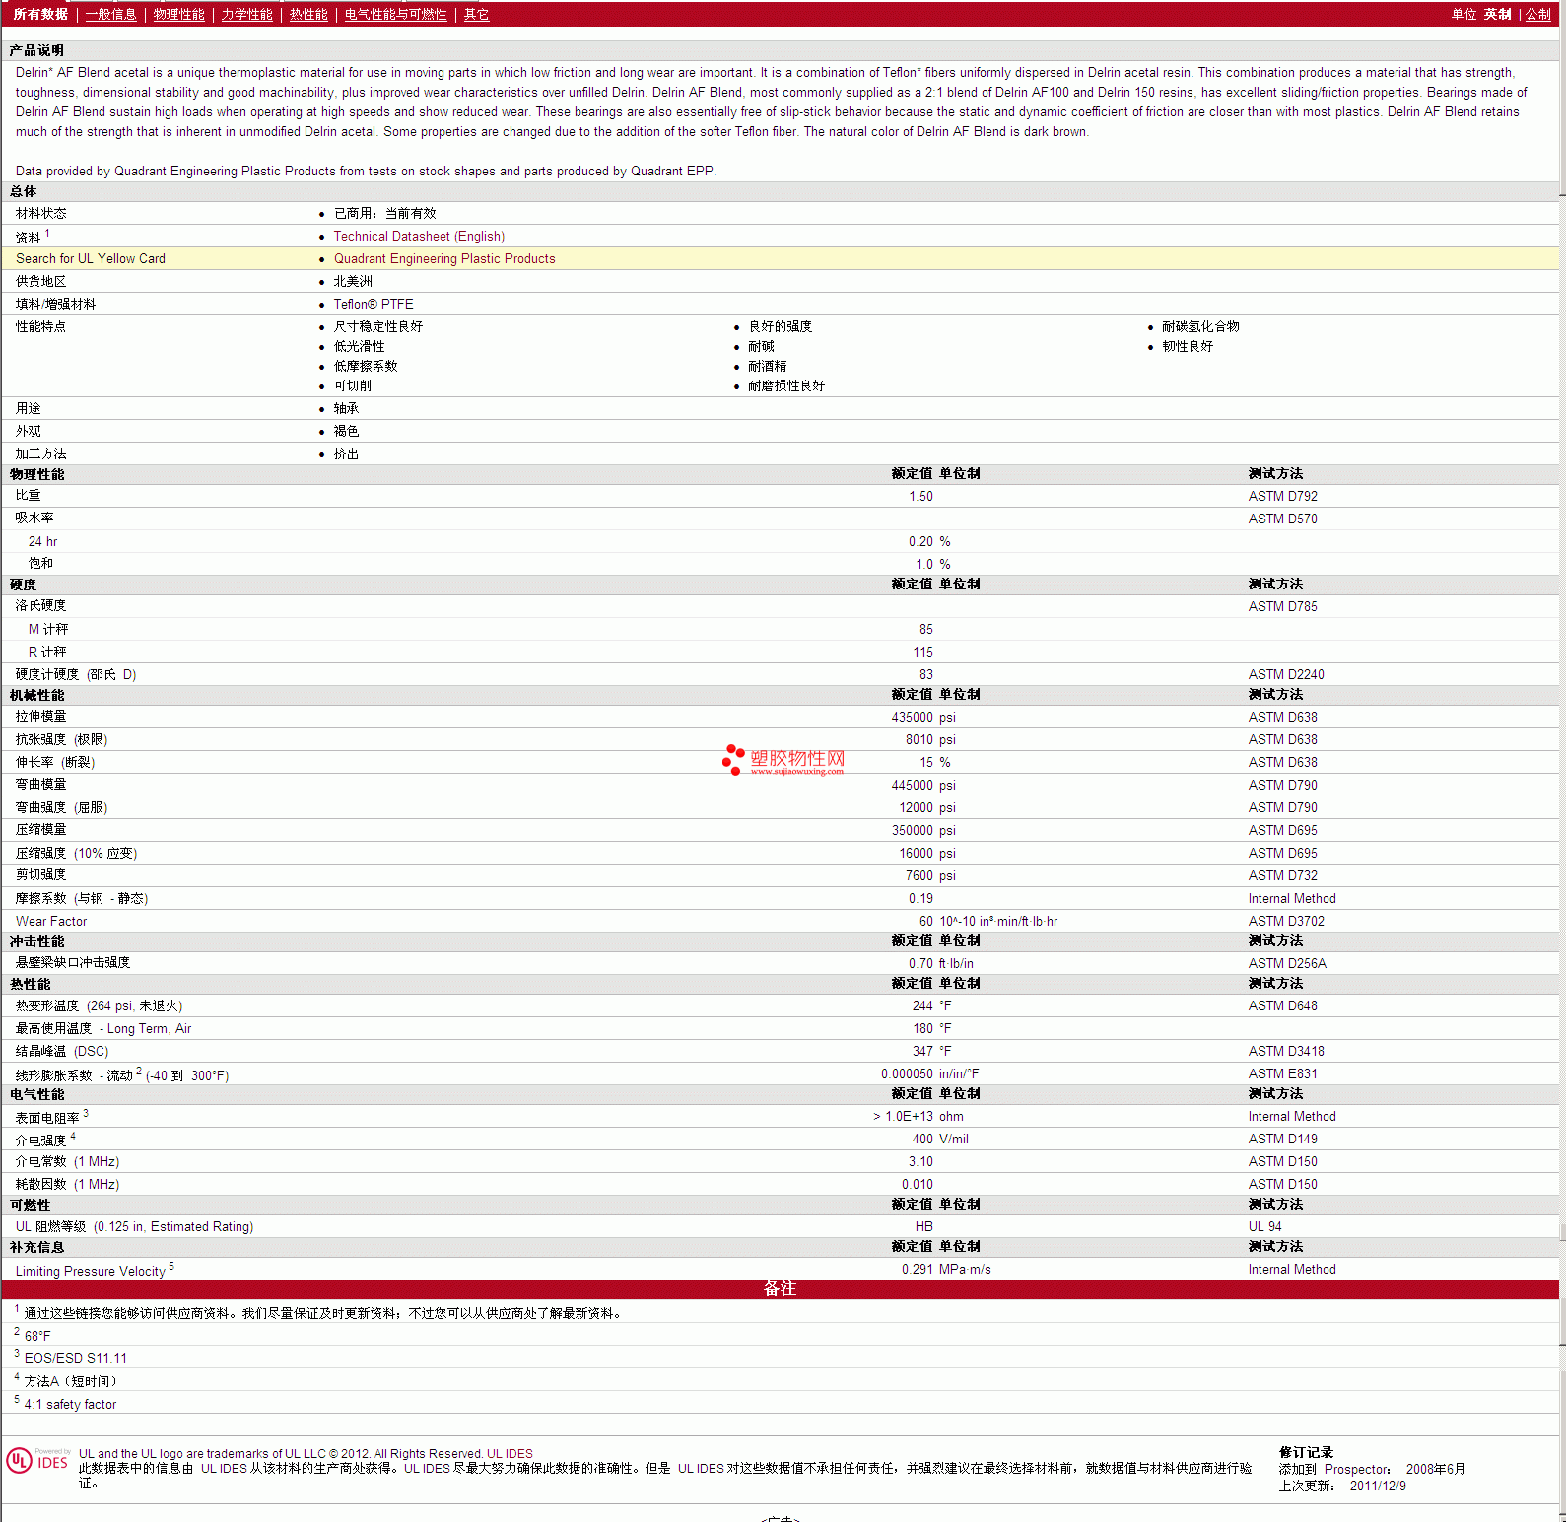Switch to the 物理性能 tab
This screenshot has width=1566, height=1522.
(179, 15)
